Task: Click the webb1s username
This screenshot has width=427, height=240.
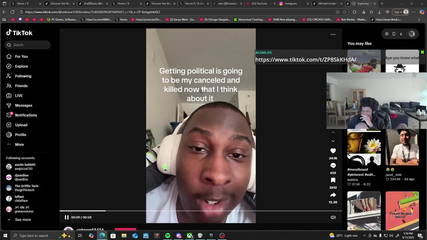Action: coord(353,180)
